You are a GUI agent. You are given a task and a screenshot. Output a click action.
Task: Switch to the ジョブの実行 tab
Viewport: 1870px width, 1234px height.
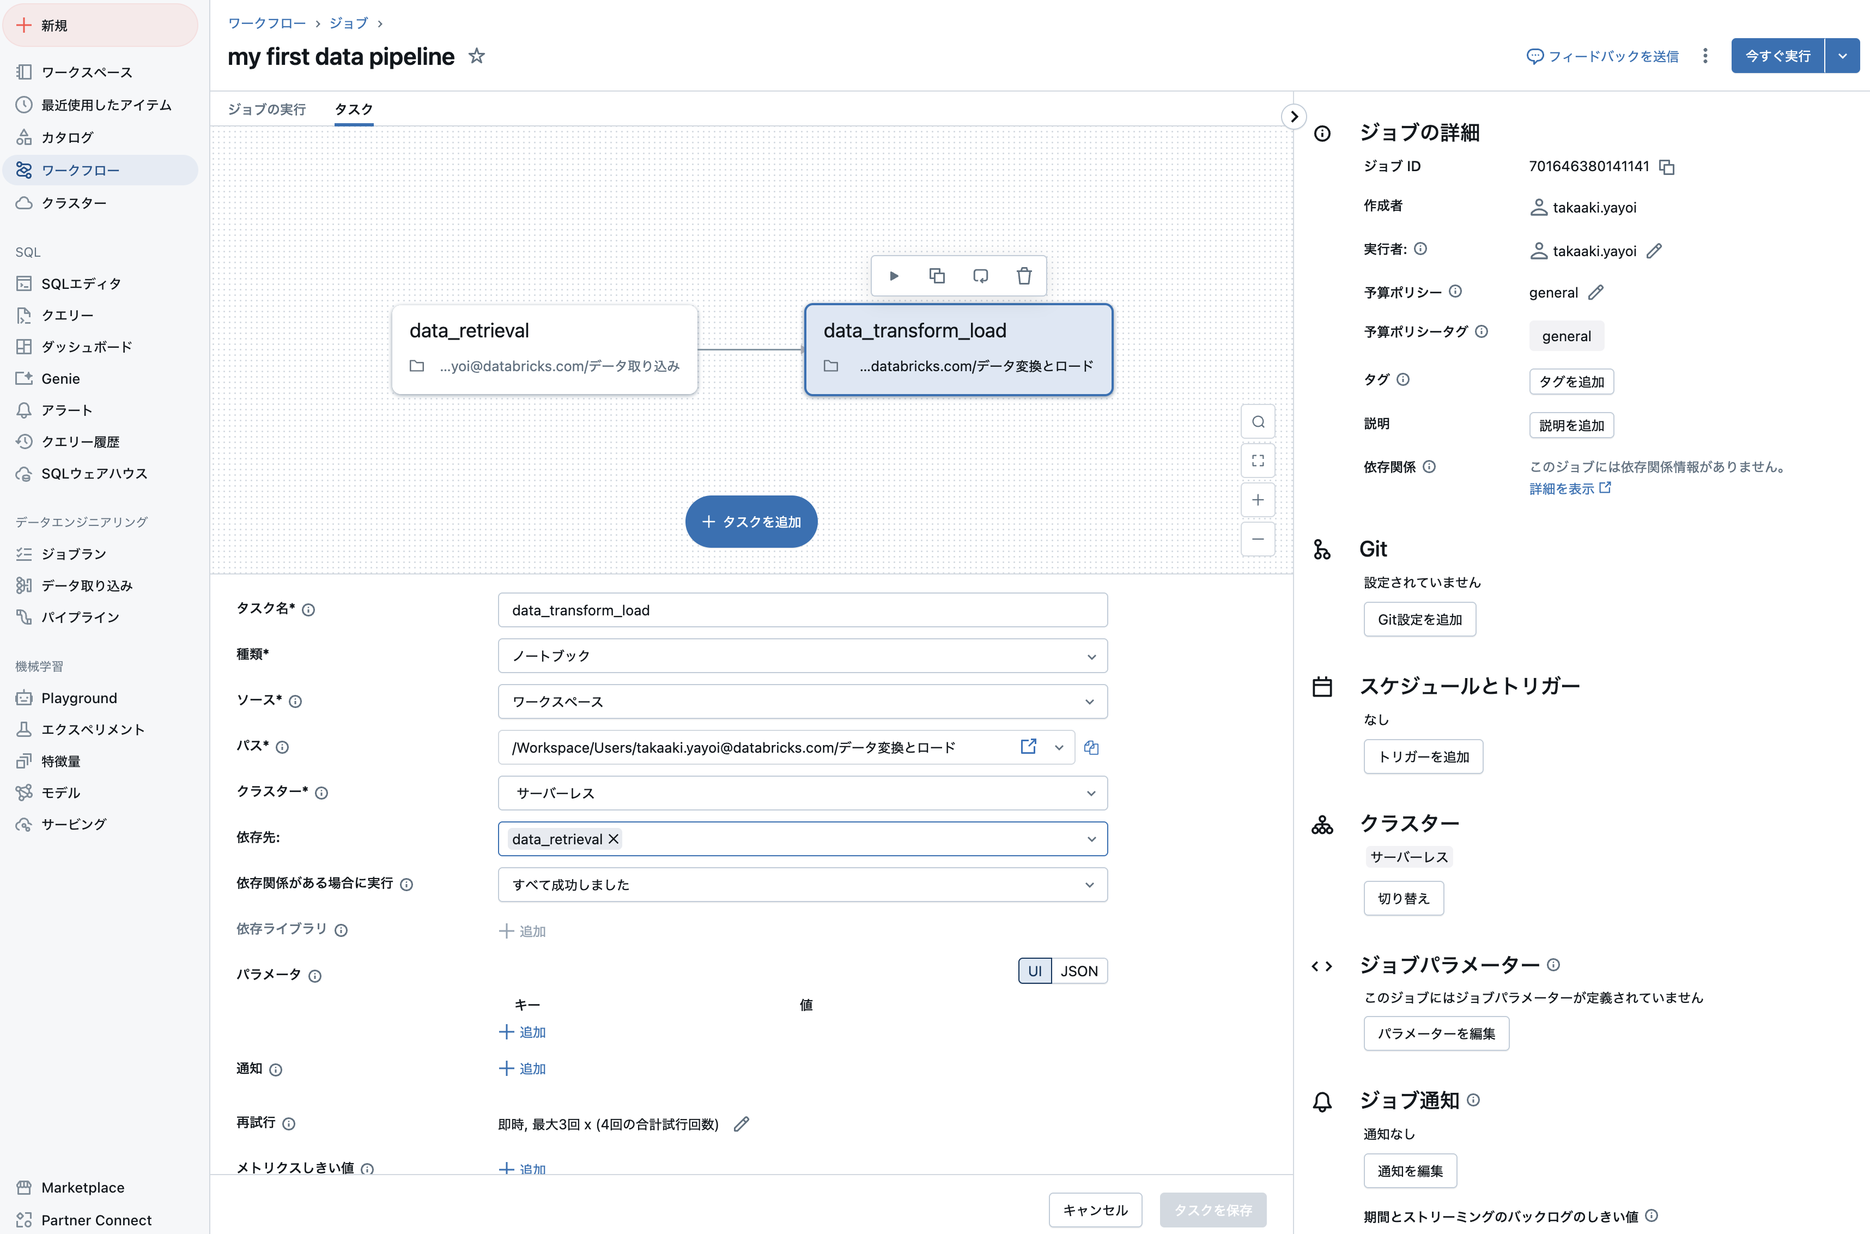pyautogui.click(x=266, y=110)
